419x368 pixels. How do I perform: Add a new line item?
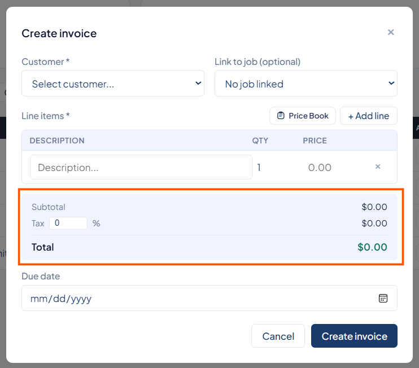pos(369,116)
